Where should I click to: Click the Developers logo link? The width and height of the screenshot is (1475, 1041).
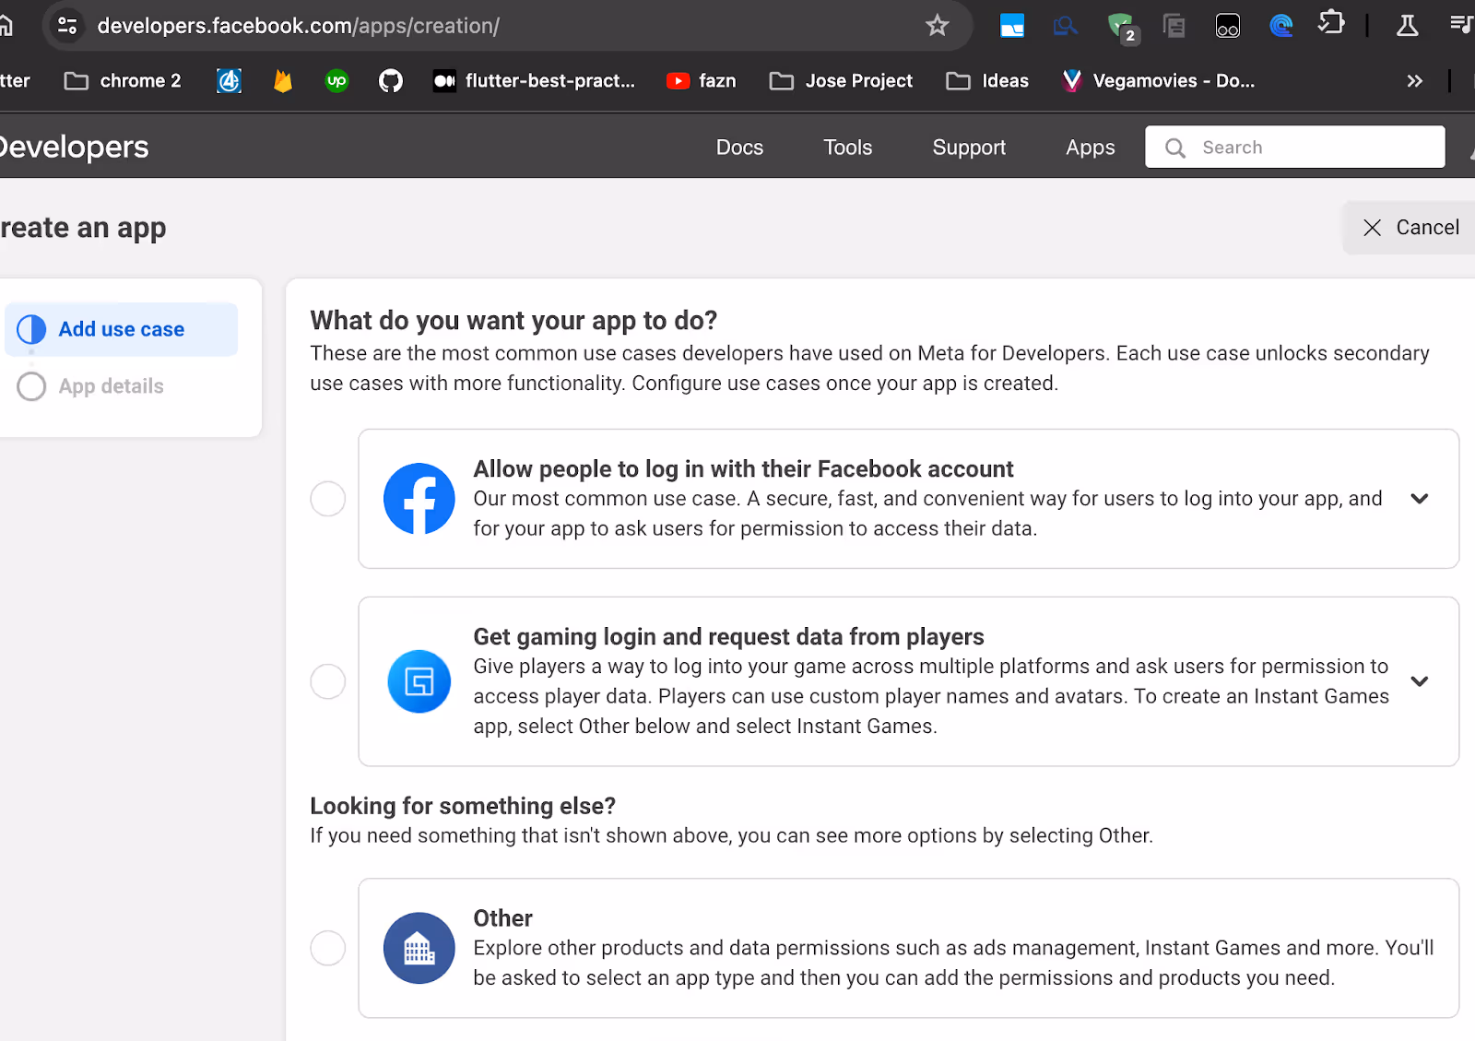tap(74, 147)
